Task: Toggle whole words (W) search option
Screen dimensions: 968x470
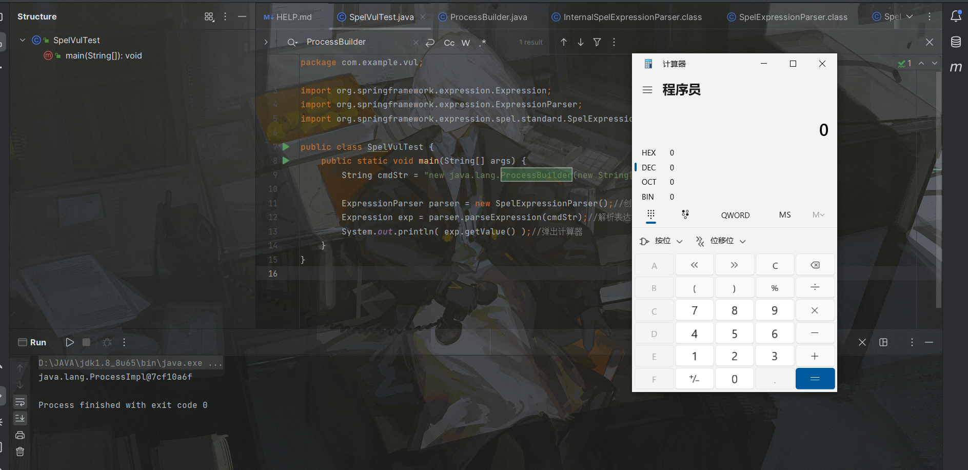Action: [x=466, y=43]
